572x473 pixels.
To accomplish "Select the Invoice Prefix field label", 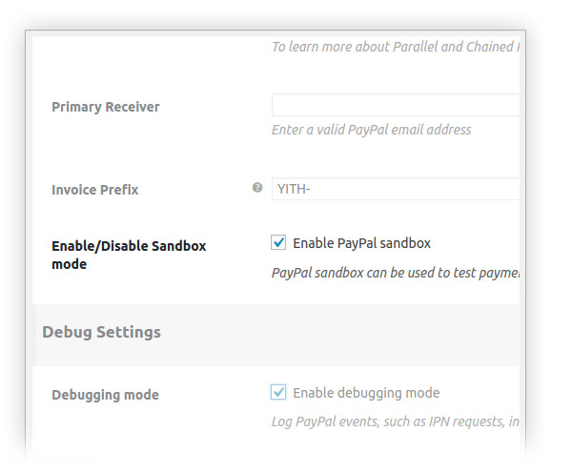I will pyautogui.click(x=95, y=190).
